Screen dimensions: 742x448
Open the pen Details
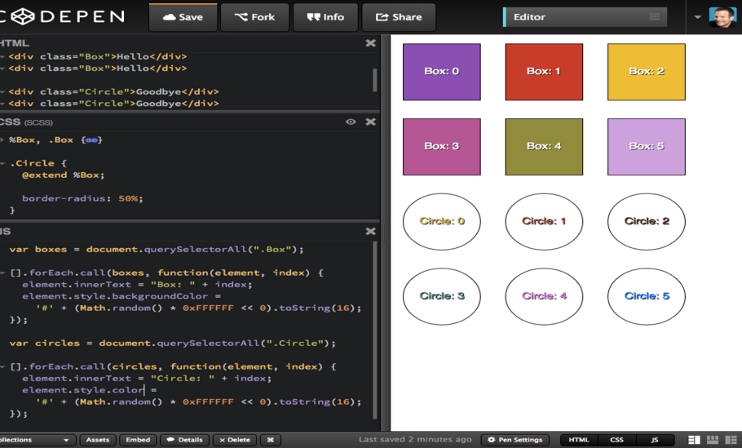[x=185, y=440]
